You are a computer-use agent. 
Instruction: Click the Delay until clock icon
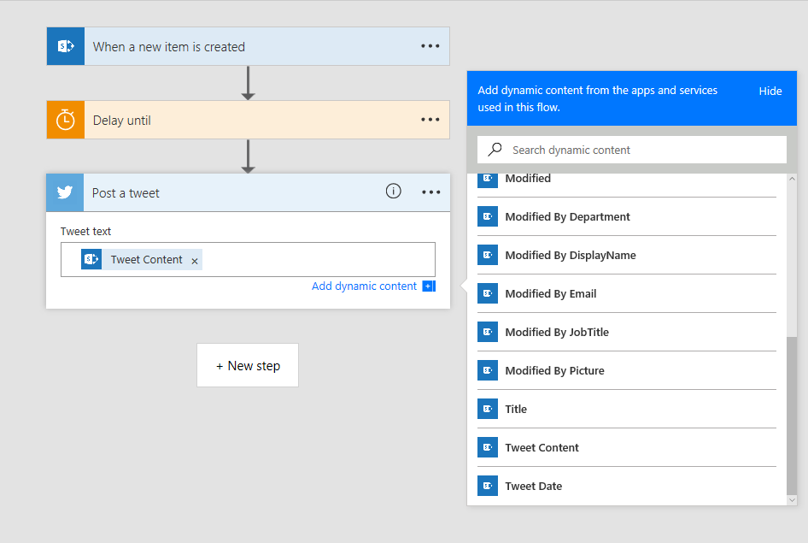pyautogui.click(x=65, y=120)
